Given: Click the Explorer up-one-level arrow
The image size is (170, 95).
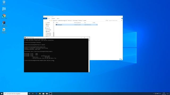Looking at the screenshot, I should [x=50, y=21].
